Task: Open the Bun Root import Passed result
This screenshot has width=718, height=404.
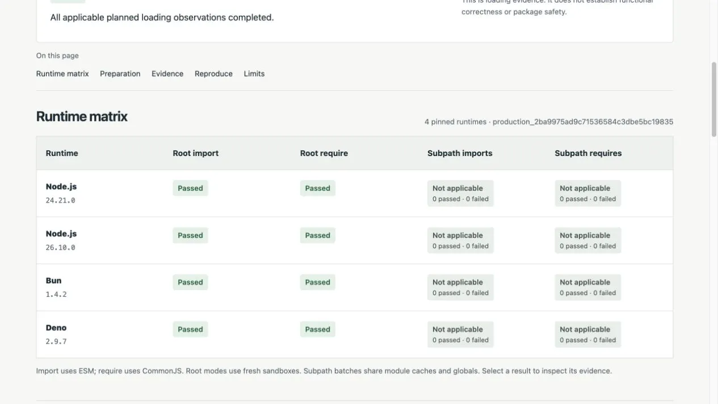Action: coord(190,282)
